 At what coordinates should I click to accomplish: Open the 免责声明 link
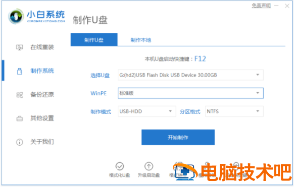261,6
